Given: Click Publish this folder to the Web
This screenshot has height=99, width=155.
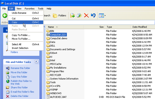Looking at the screenshot, I should point(21,82).
